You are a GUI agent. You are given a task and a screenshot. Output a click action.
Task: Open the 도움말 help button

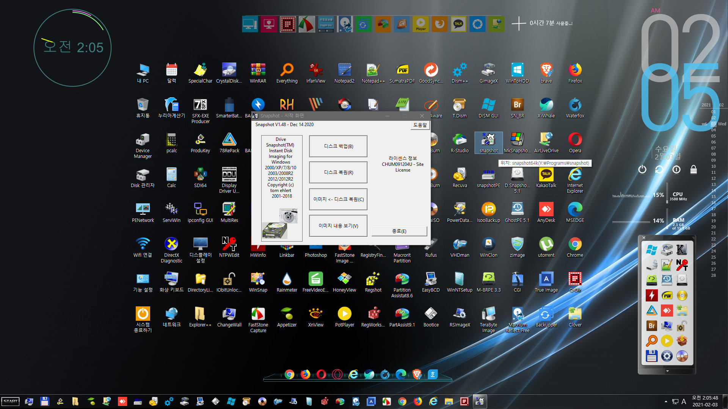[x=420, y=125]
